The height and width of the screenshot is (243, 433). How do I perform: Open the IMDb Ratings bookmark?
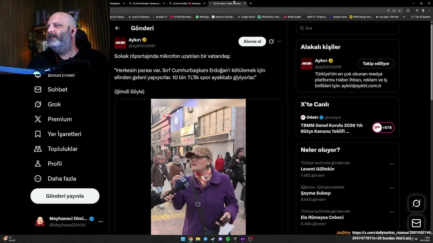(x=361, y=17)
